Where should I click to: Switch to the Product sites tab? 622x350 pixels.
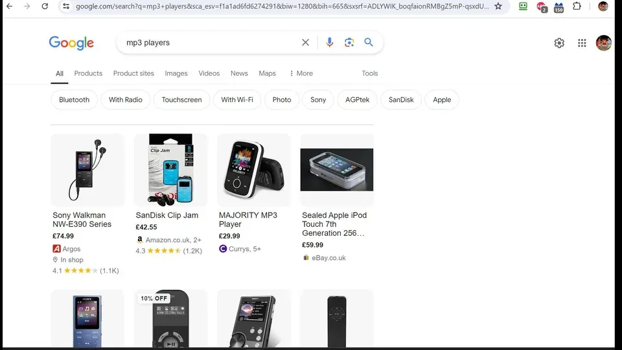(x=133, y=73)
